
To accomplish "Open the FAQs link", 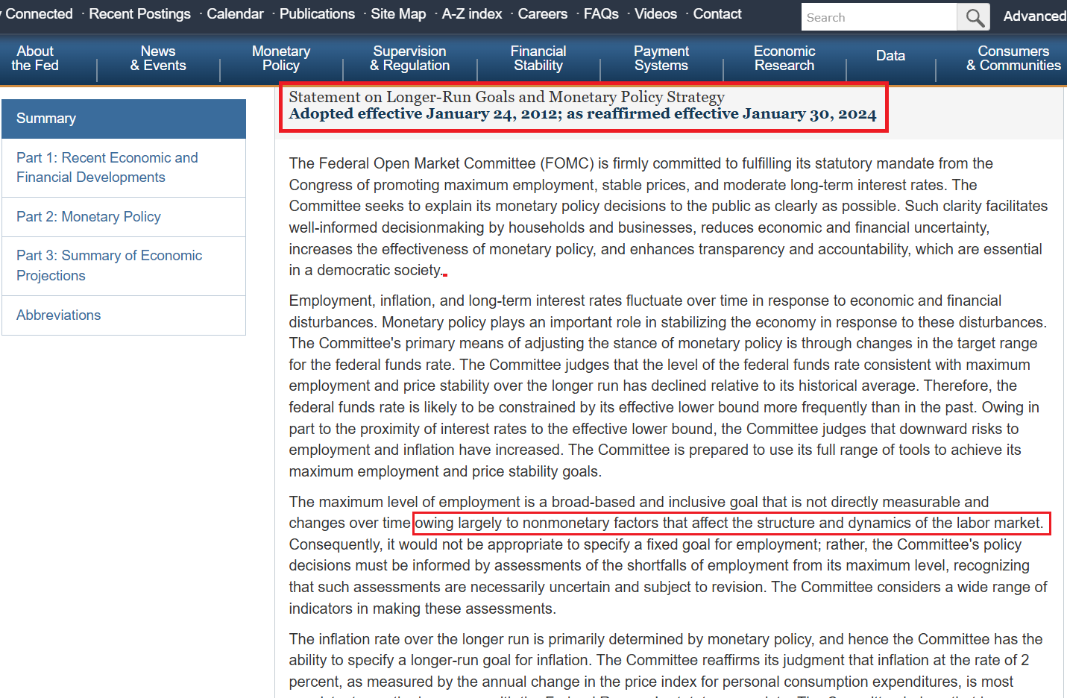I will coord(601,14).
